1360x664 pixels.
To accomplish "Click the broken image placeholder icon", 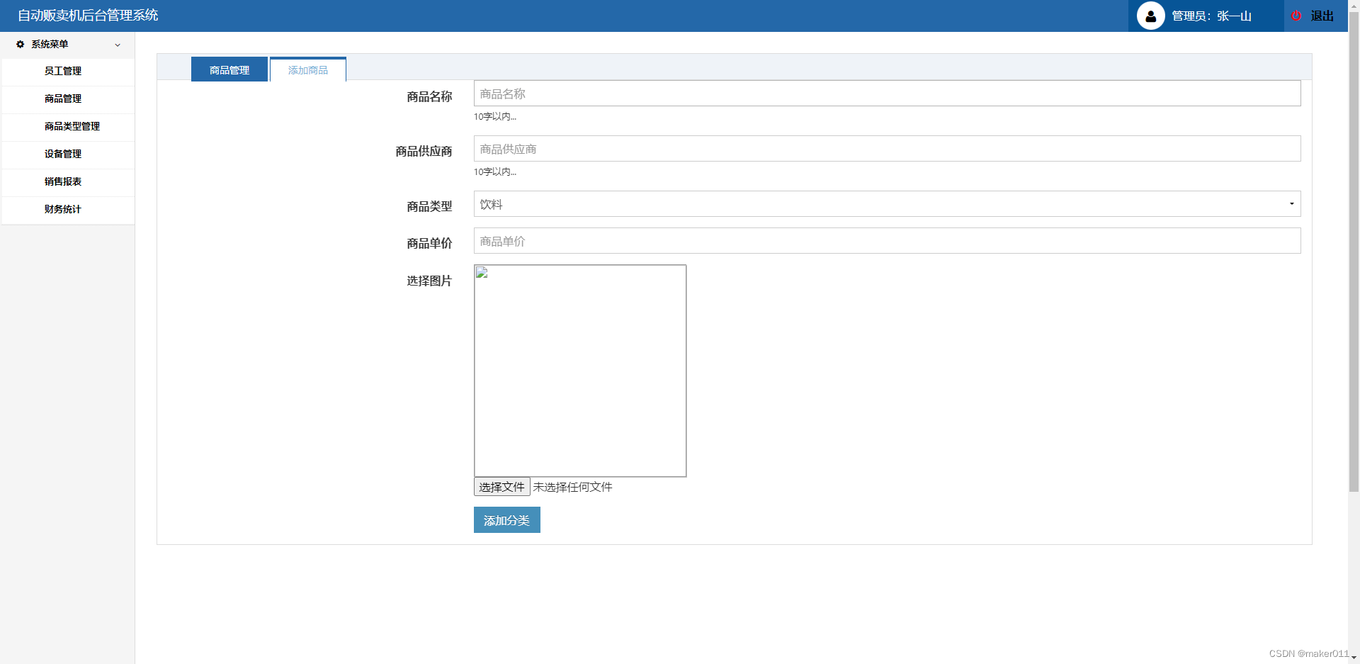I will pos(482,273).
